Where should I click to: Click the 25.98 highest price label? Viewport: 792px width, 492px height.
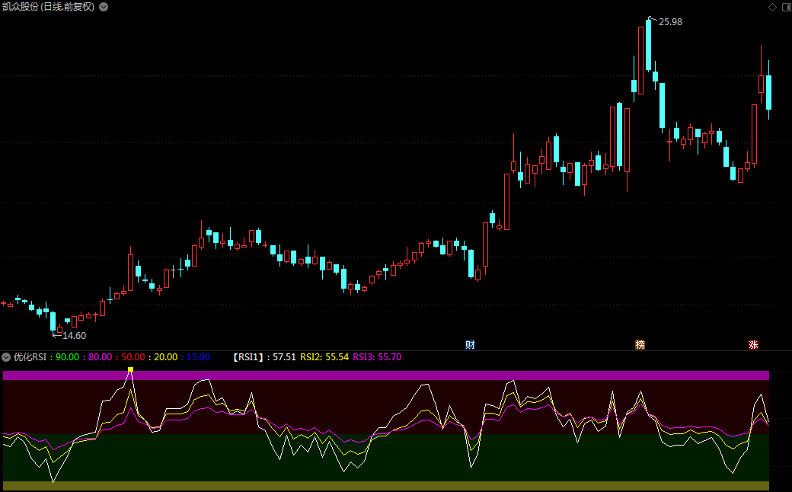[670, 22]
